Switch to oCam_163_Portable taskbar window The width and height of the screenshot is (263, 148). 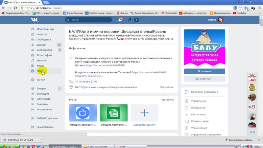pos(98,146)
